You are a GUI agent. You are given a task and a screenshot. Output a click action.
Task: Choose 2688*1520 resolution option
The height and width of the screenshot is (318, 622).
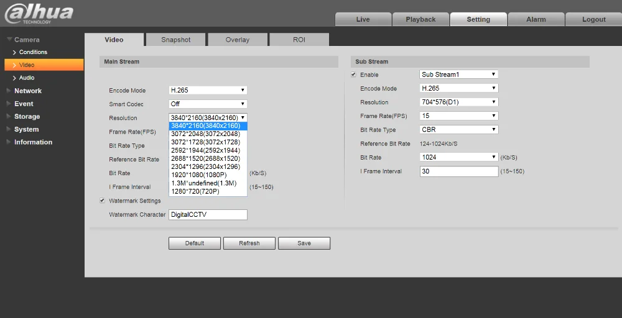pyautogui.click(x=208, y=158)
